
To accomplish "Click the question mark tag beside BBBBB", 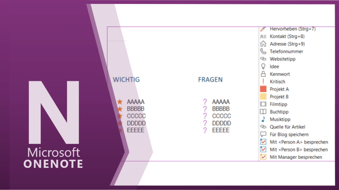I will click(x=205, y=109).
